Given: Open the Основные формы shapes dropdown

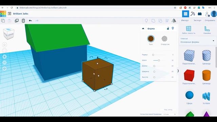Looking at the screenshot, I should [197, 41].
